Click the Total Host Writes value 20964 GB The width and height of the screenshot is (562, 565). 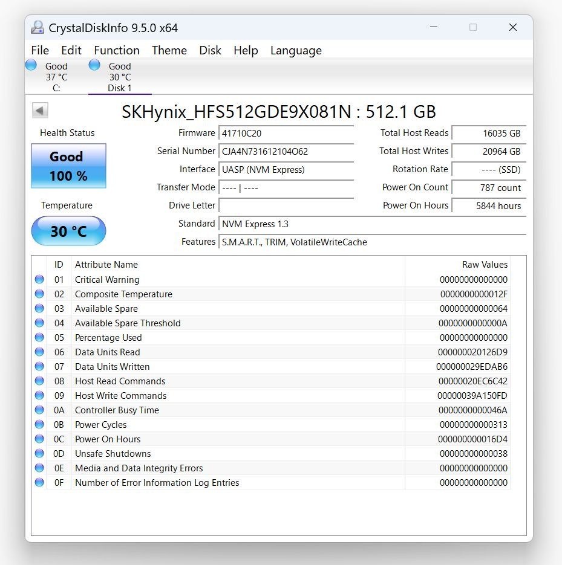(x=489, y=151)
